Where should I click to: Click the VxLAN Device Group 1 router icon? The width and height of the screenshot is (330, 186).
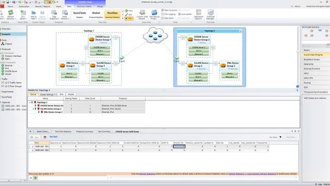tap(93, 66)
